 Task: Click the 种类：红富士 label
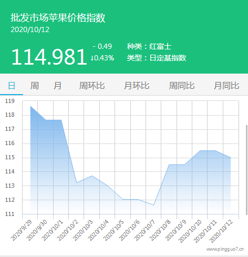click(x=149, y=46)
